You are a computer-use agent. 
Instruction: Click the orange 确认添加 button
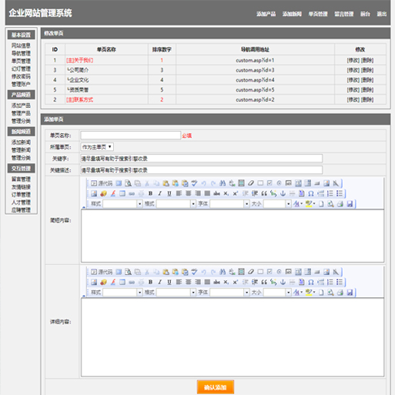click(216, 387)
